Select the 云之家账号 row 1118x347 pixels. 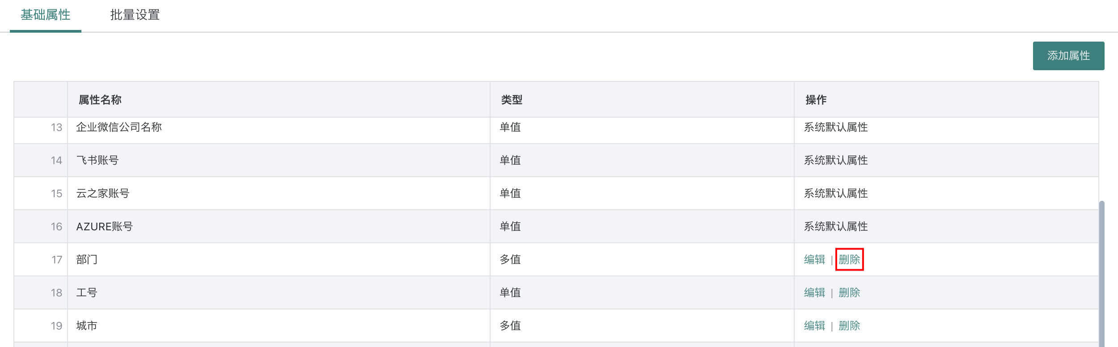(103, 194)
